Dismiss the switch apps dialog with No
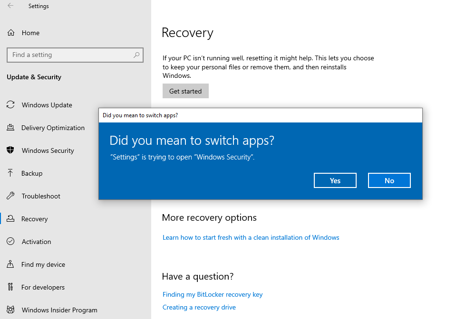The image size is (456, 319). (x=389, y=180)
